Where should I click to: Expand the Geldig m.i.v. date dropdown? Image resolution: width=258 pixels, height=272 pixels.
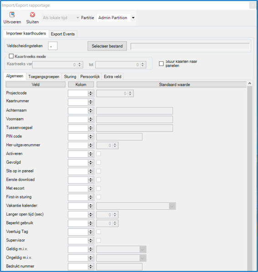[142, 249]
